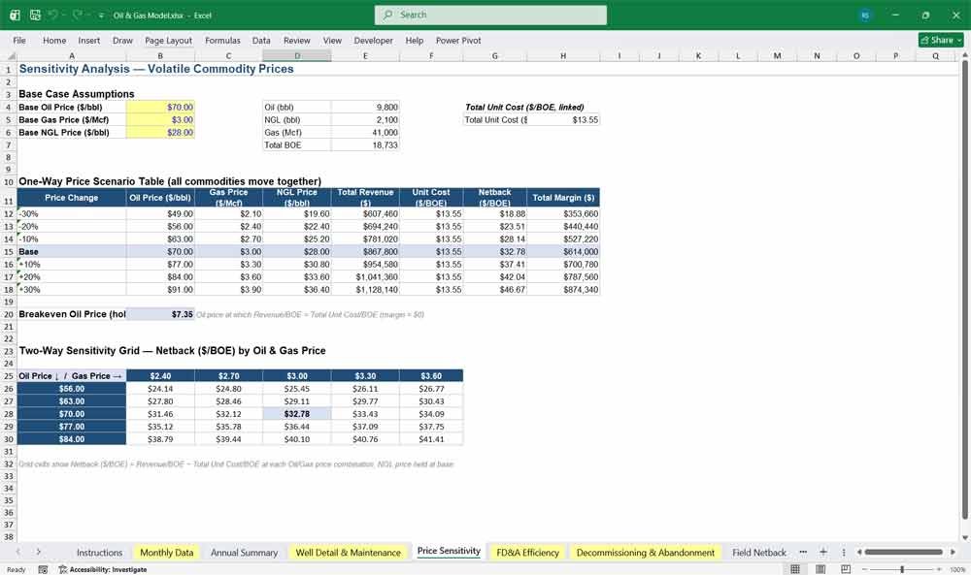Screen dimensions: 971x575
Task: Click the tab bar vertical dots handle
Action: click(844, 552)
